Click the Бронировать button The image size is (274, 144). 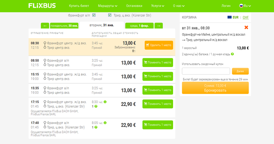215,88
